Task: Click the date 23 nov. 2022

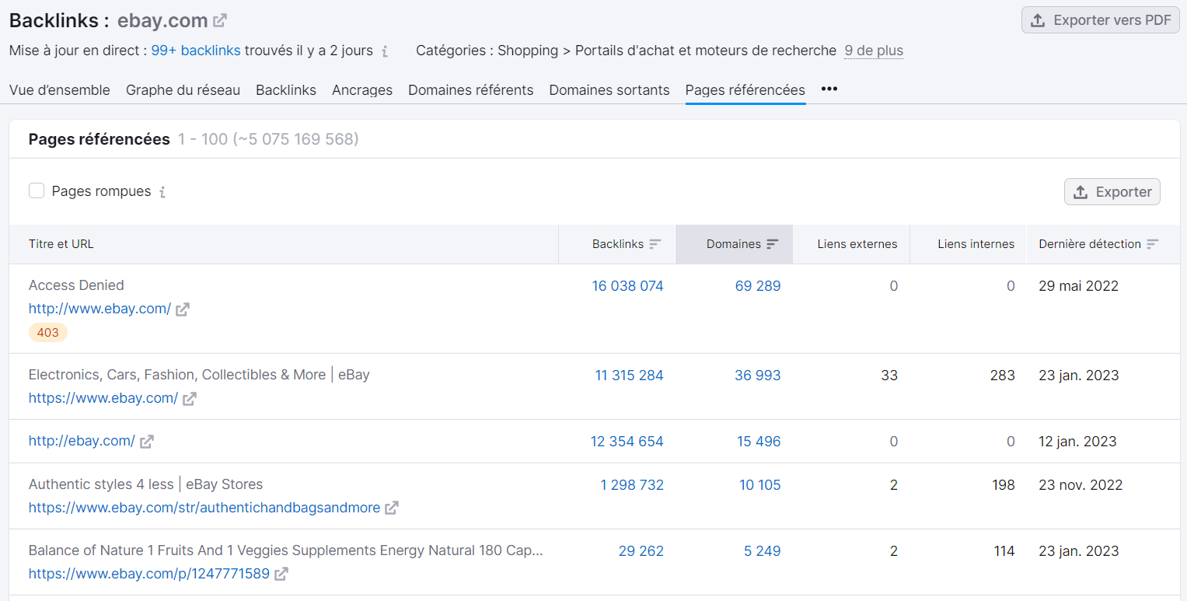Action: coord(1081,485)
